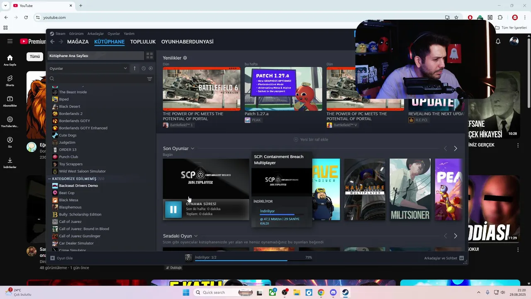Select Biped in the game list
Viewport: 531px width, 299px height.
[x=63, y=99]
